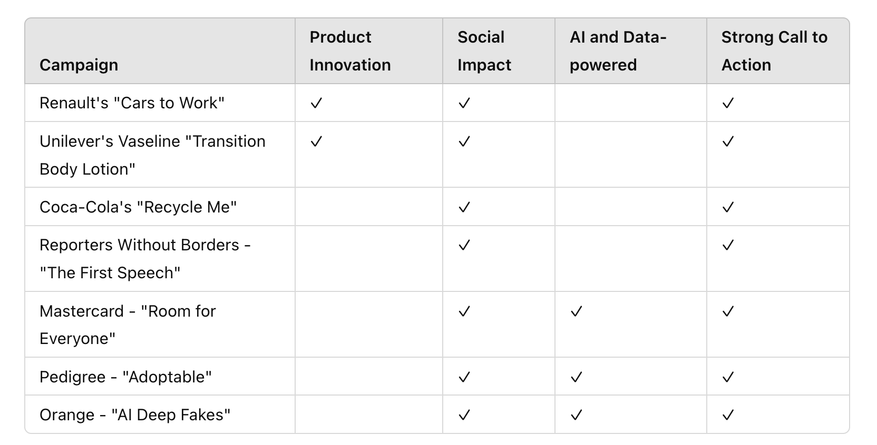877x445 pixels.
Task: Click the Orange "AI Deep Fakes" cell
Action: [135, 415]
